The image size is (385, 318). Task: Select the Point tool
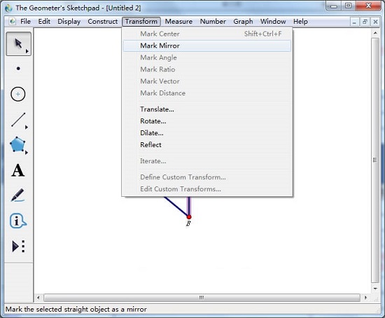18,69
